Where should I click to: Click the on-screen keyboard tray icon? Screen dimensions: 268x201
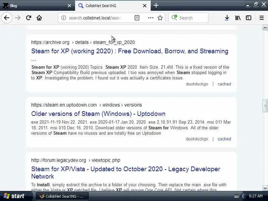(x=237, y=196)
